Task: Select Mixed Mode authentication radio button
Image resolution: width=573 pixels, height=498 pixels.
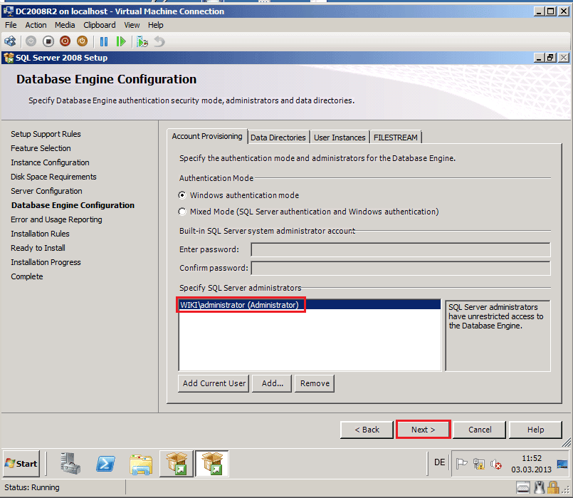Action: (182, 212)
